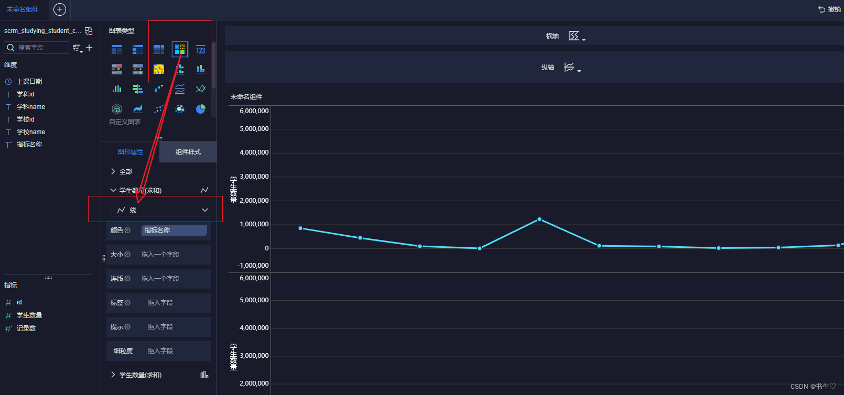Click the add field plus icon
This screenshot has height=395, width=844.
(89, 48)
